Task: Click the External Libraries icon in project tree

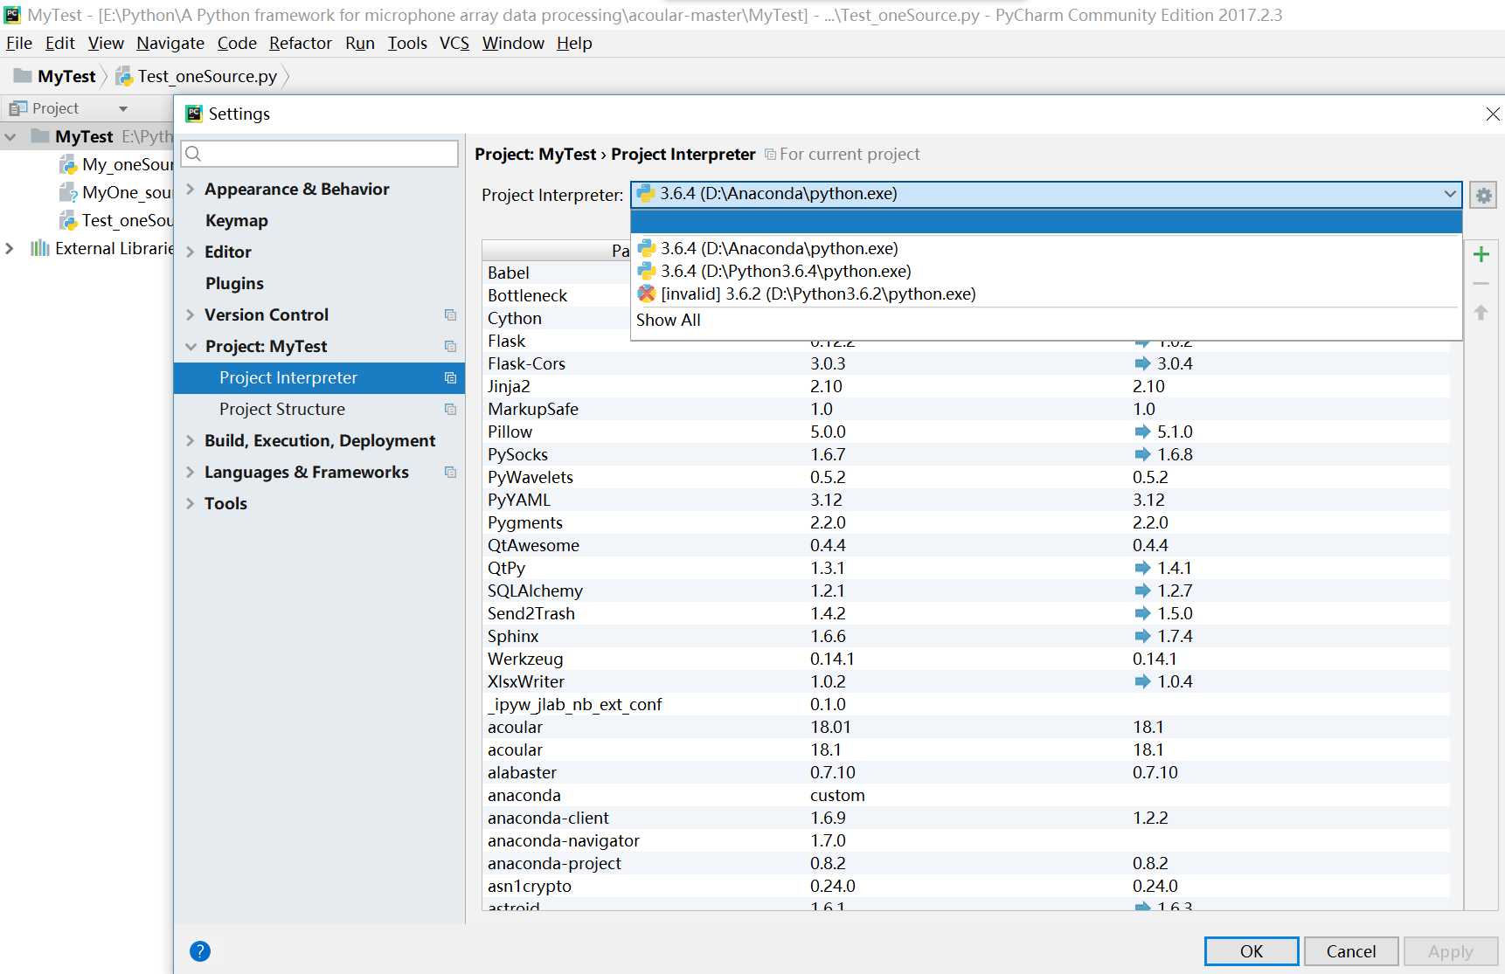Action: [39, 248]
